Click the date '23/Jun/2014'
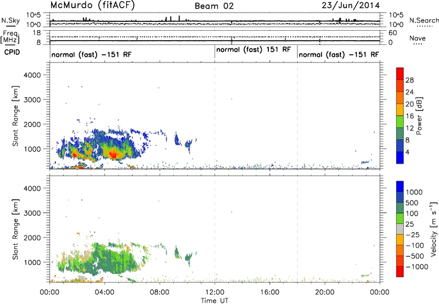The width and height of the screenshot is (439, 304). (351, 5)
